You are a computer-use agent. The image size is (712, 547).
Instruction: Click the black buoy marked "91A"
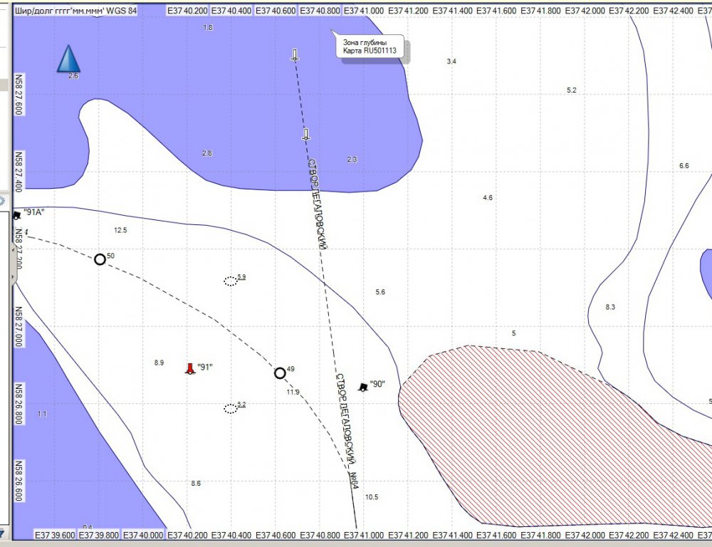click(x=17, y=214)
